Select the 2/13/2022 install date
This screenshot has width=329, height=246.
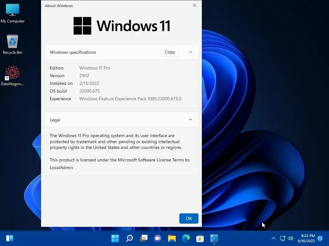pyautogui.click(x=89, y=84)
